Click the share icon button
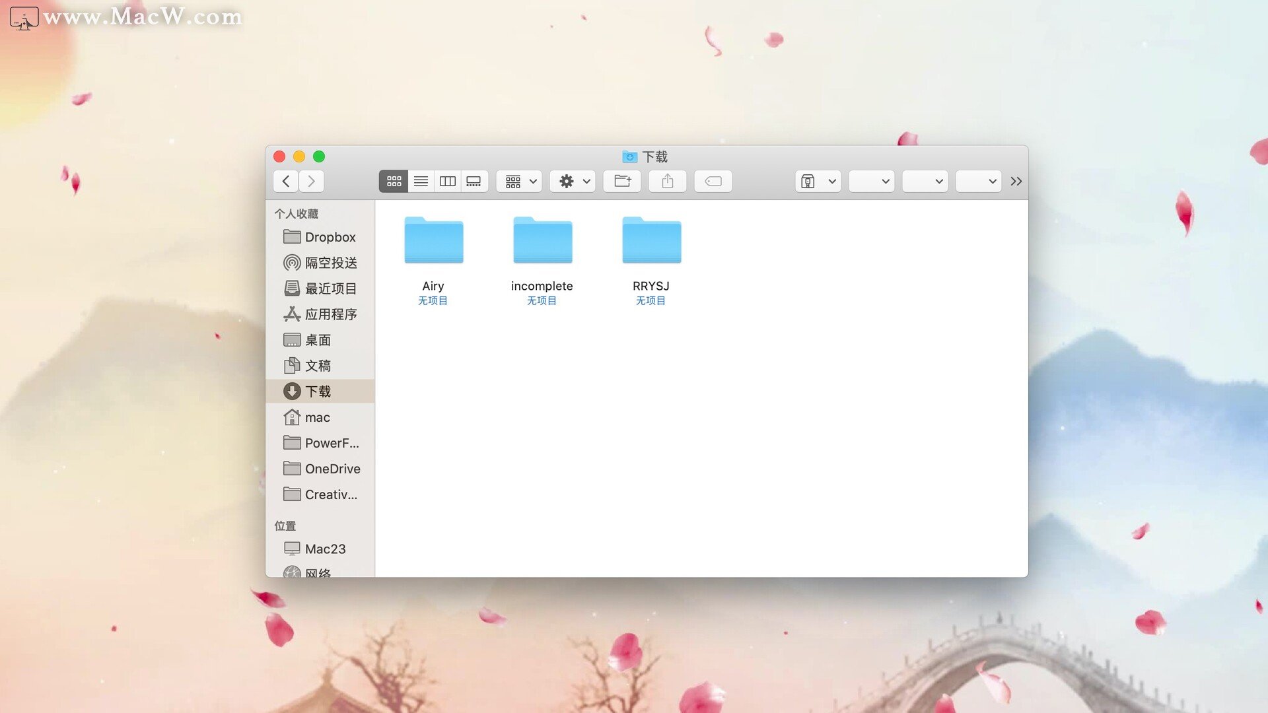Image resolution: width=1268 pixels, height=713 pixels. click(667, 181)
